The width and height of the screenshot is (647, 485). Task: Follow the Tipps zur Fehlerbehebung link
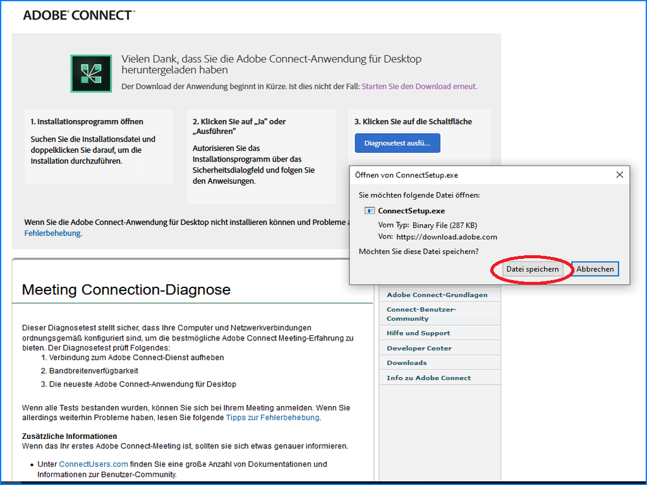pos(272,417)
